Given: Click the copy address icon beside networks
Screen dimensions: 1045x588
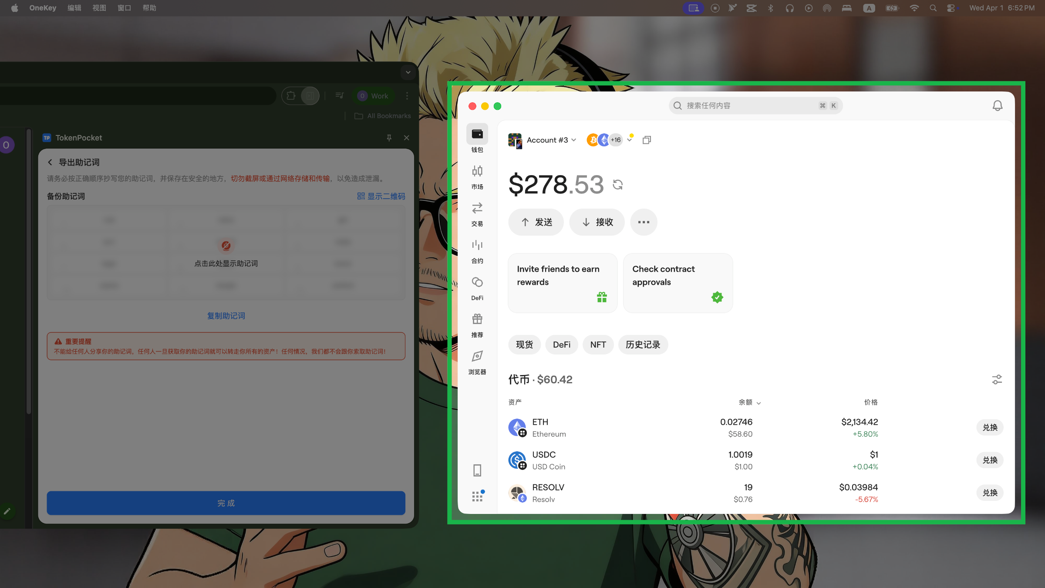Looking at the screenshot, I should [647, 140].
